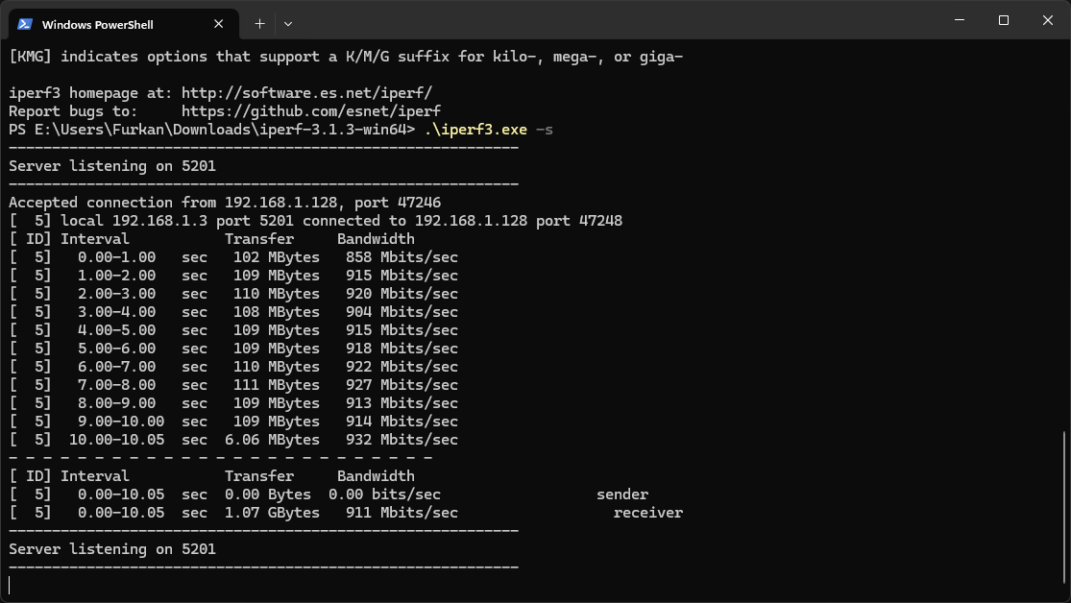Open the new tab profile dropdown
This screenshot has width=1071, height=603.
tap(288, 24)
